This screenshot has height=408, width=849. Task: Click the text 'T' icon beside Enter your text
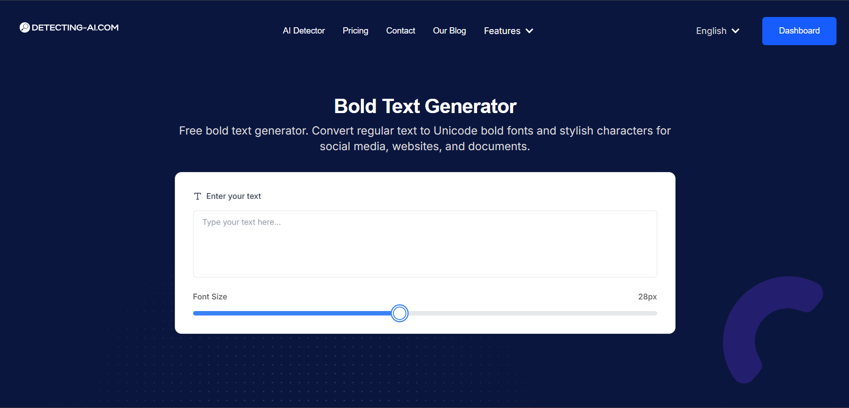point(198,196)
